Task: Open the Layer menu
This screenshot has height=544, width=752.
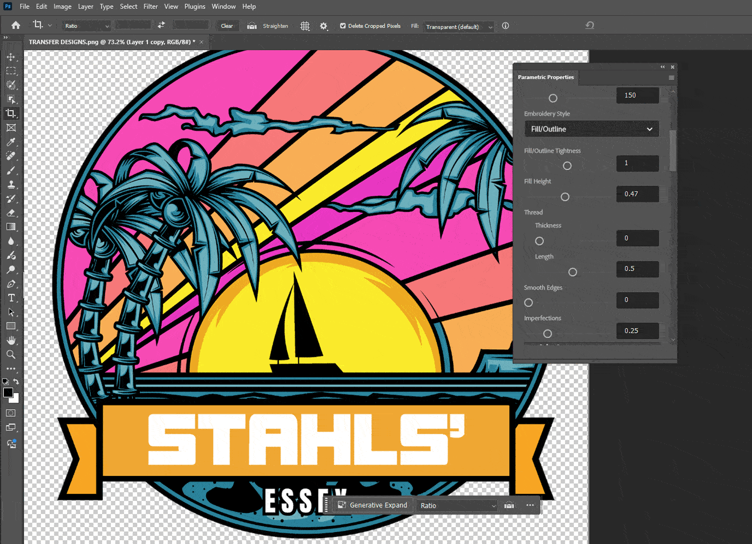Action: [85, 7]
